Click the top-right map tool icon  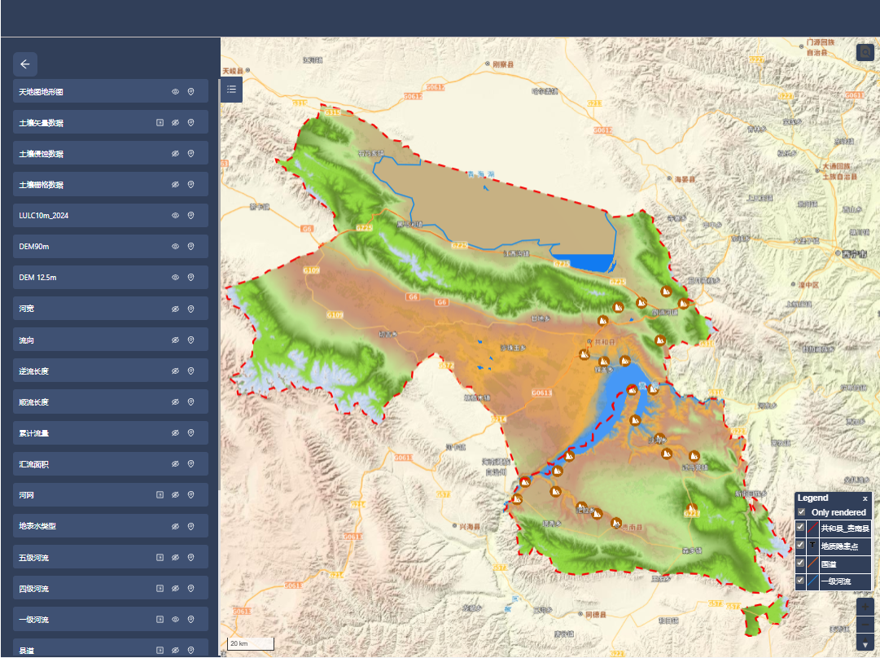click(x=865, y=52)
